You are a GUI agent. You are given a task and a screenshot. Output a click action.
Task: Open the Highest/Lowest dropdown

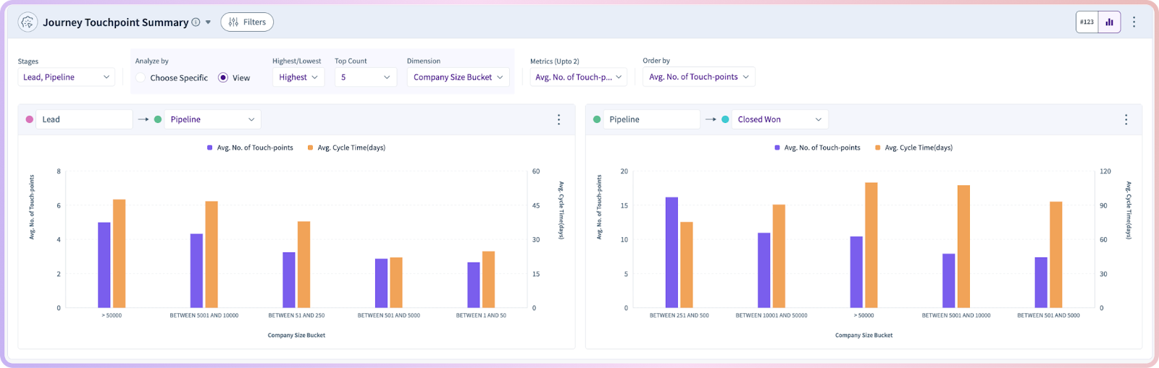pos(298,77)
